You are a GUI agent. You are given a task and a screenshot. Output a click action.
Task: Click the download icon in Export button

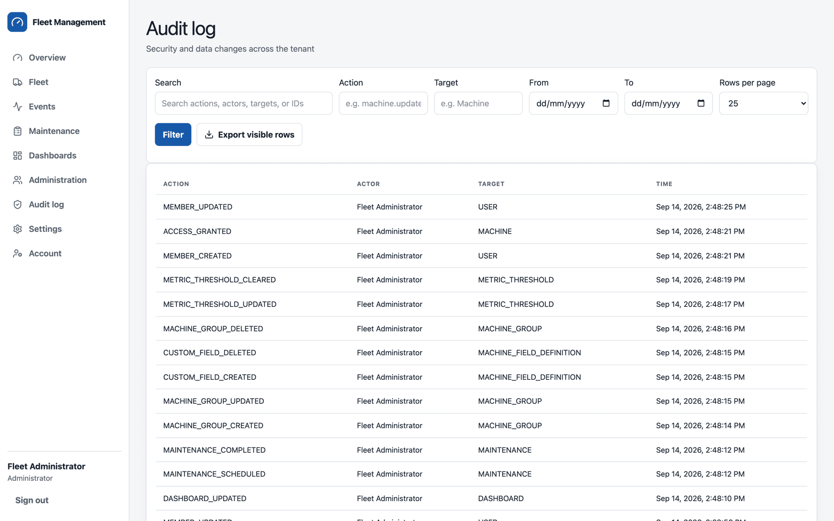[x=209, y=135]
